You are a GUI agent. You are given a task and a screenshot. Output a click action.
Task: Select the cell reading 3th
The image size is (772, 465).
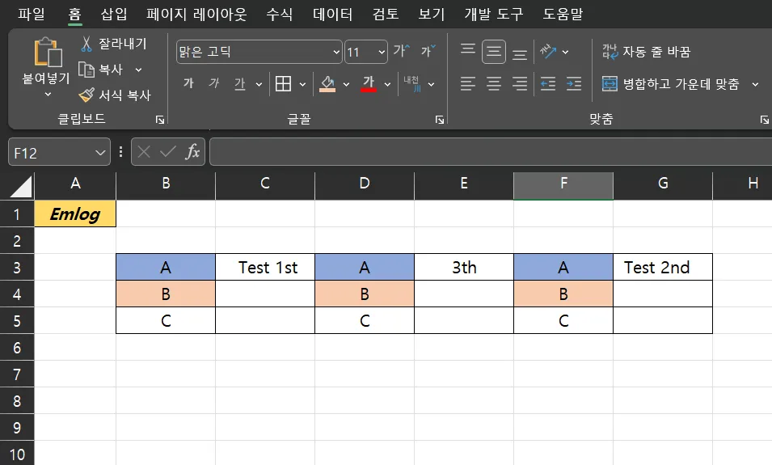464,267
